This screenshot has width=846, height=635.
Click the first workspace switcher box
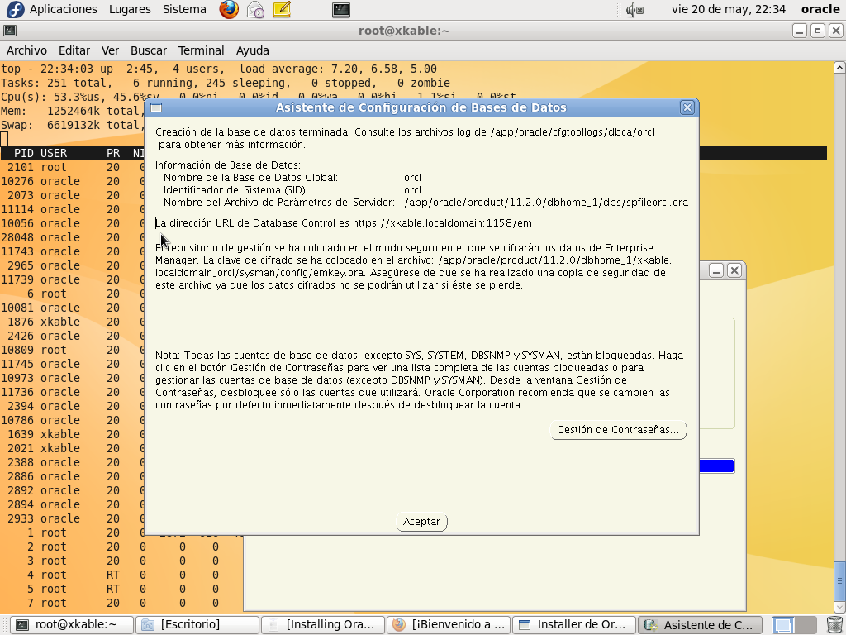[x=783, y=625]
